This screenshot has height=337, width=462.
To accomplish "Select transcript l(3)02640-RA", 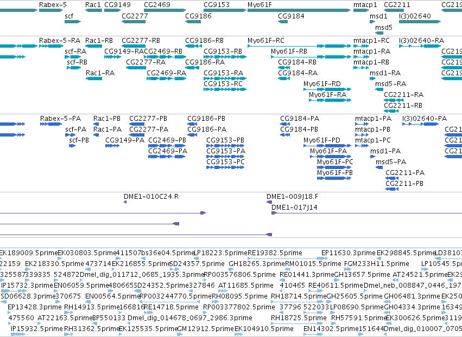I will pyautogui.click(x=421, y=41).
